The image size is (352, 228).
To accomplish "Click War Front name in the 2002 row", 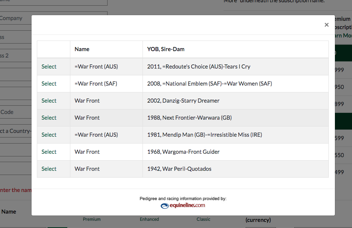I will coord(87,101).
